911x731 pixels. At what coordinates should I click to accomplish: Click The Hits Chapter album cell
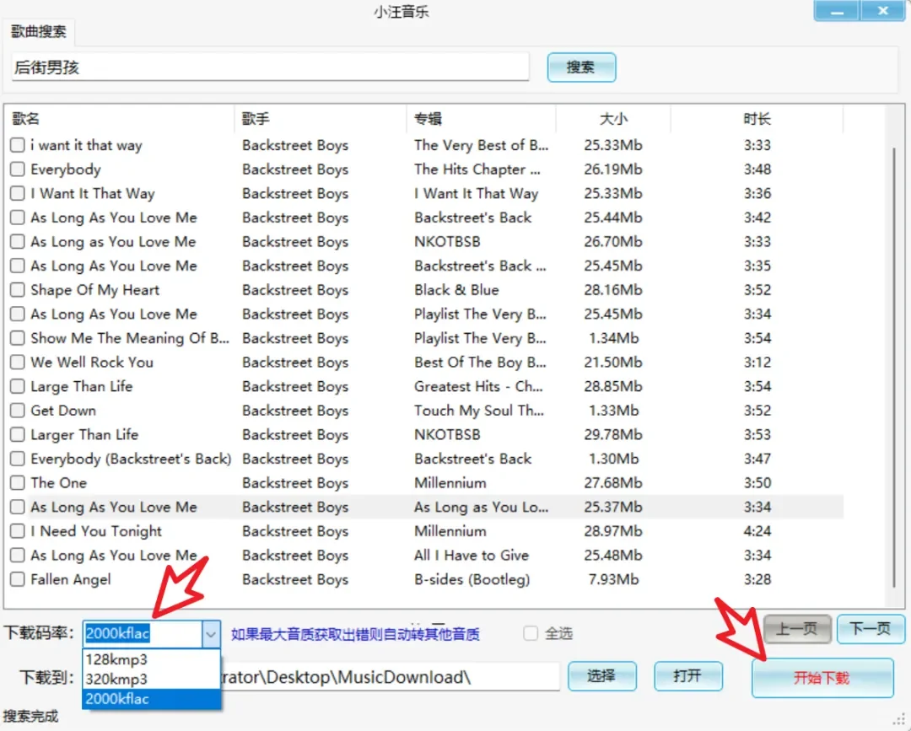(x=477, y=169)
